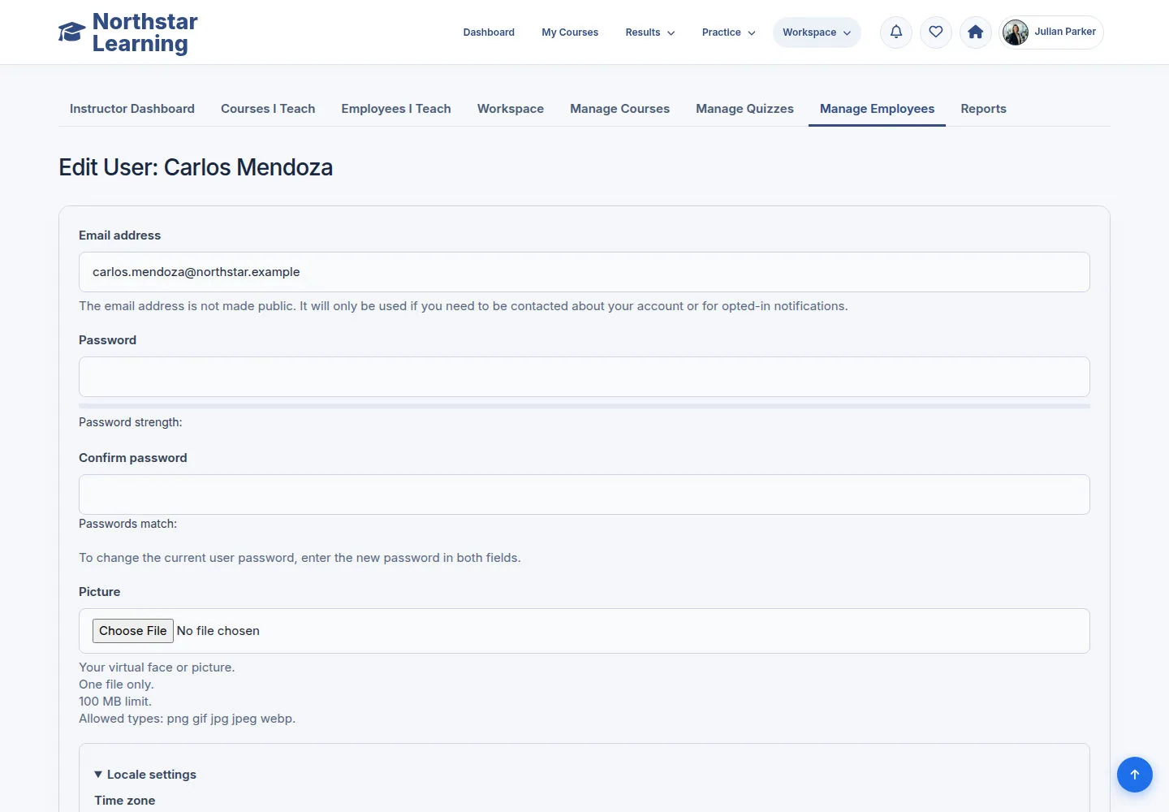Focus the Email address input field

pos(584,272)
